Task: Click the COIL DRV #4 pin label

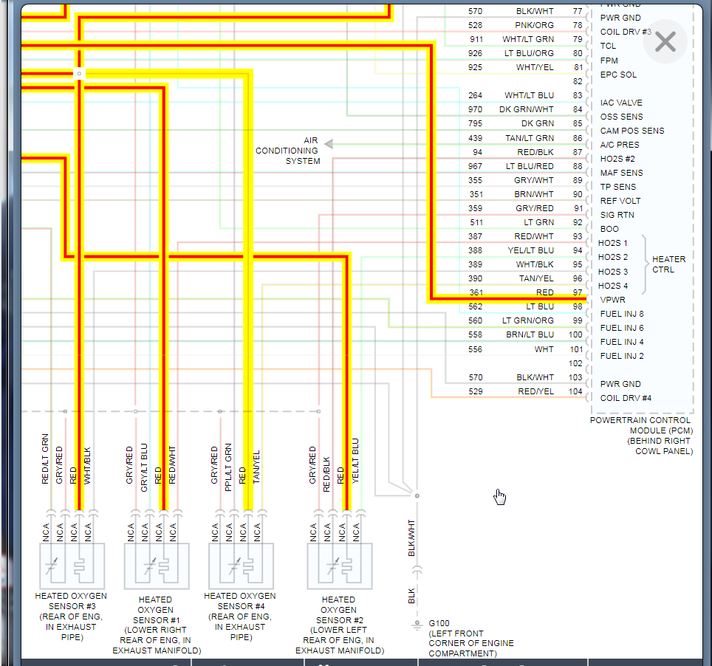Action: point(626,398)
